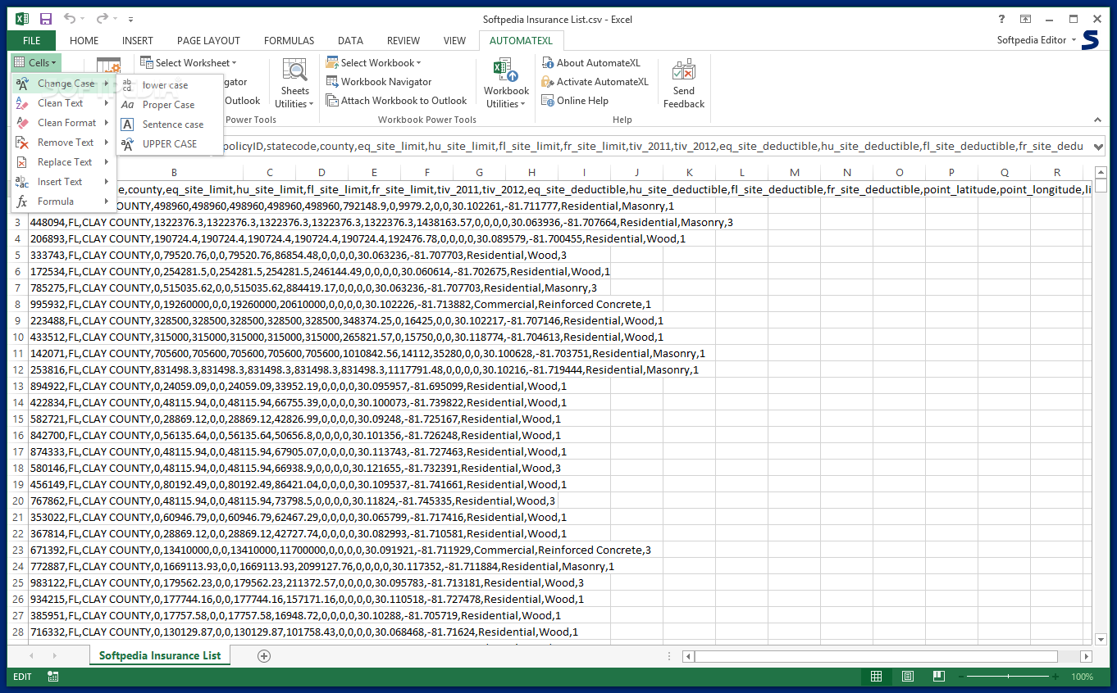Open the Clean Format submenu
This screenshot has height=693, width=1117.
(62, 123)
